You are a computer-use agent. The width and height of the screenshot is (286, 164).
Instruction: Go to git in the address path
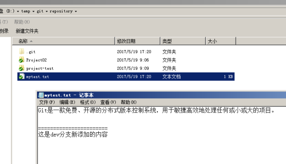pyautogui.click(x=40, y=11)
